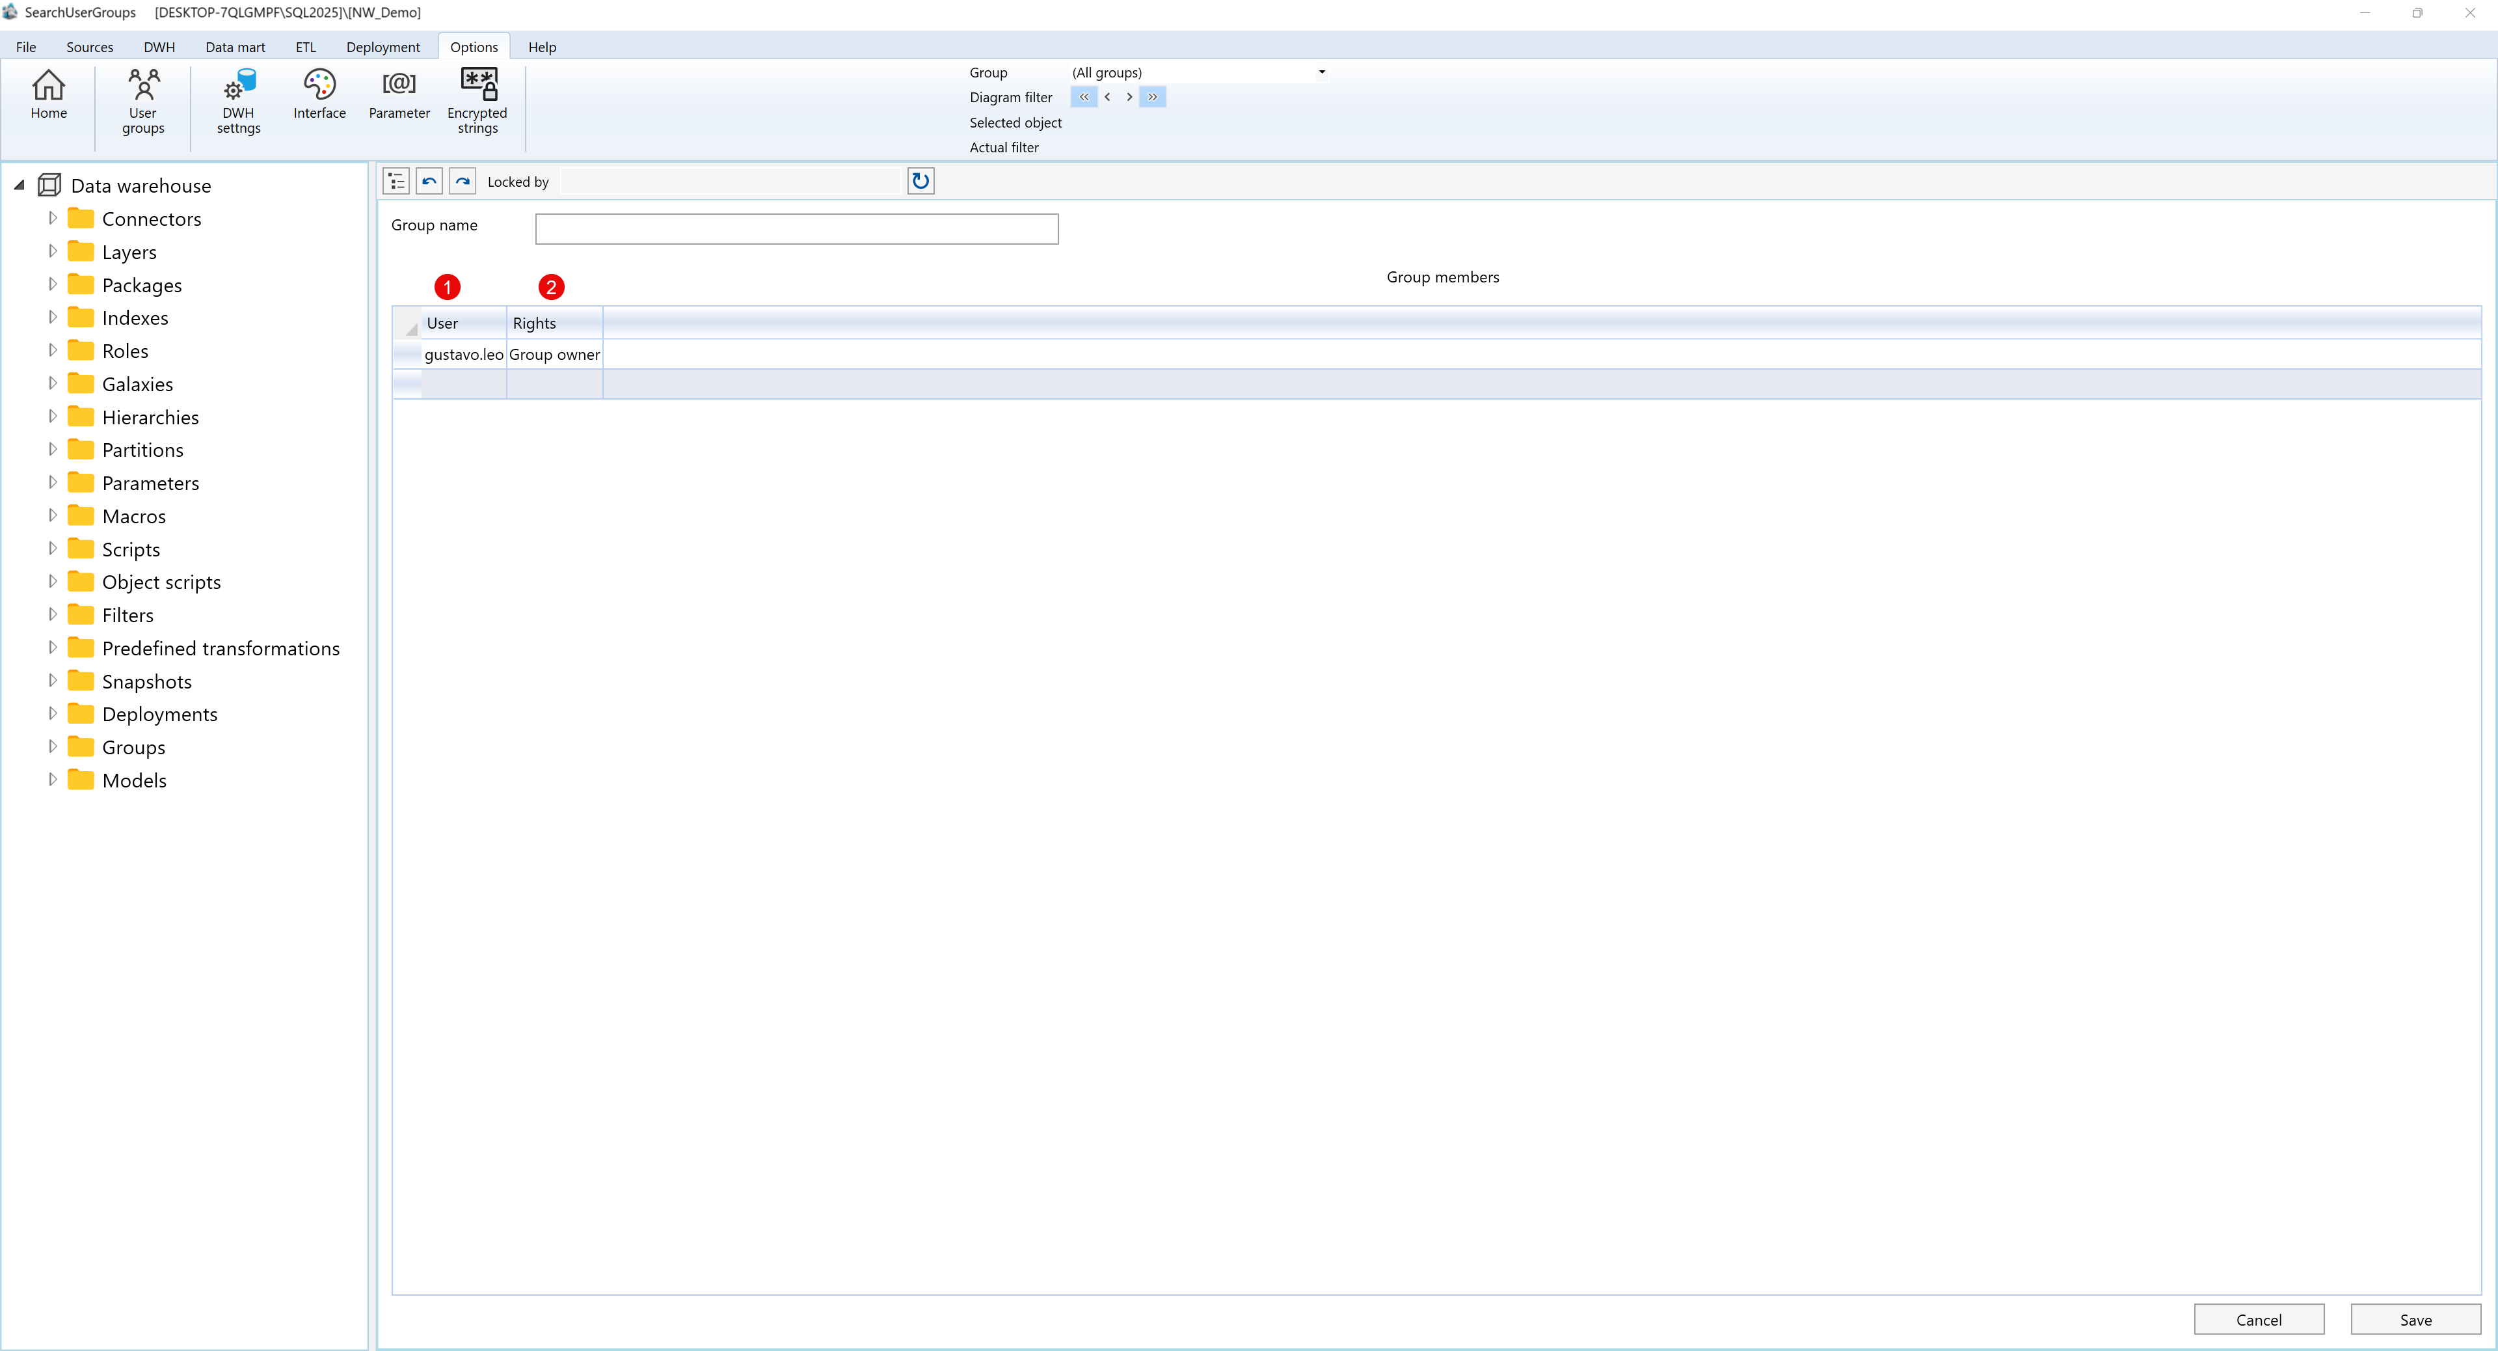Expand the Predefined transformations folder
The image size is (2498, 1351).
53,647
